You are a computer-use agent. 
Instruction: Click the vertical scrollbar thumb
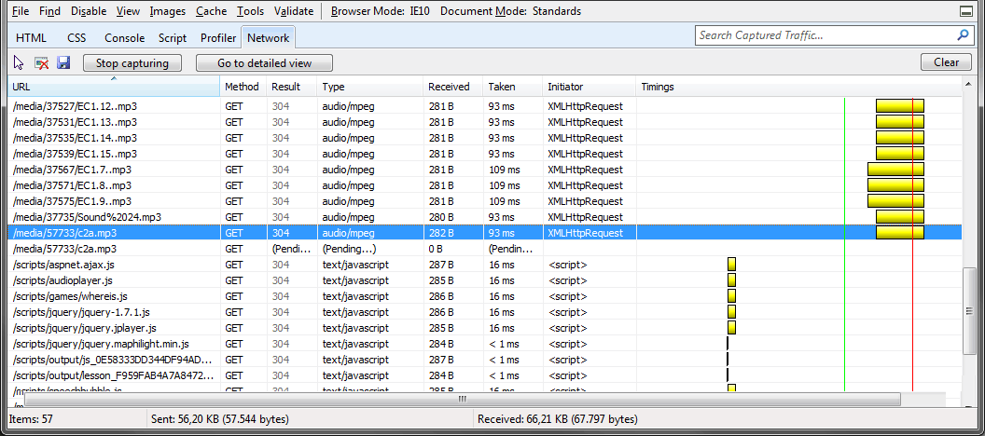pyautogui.click(x=970, y=312)
